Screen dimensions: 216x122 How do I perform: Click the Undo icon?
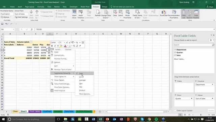pyautogui.click(x=6, y=24)
